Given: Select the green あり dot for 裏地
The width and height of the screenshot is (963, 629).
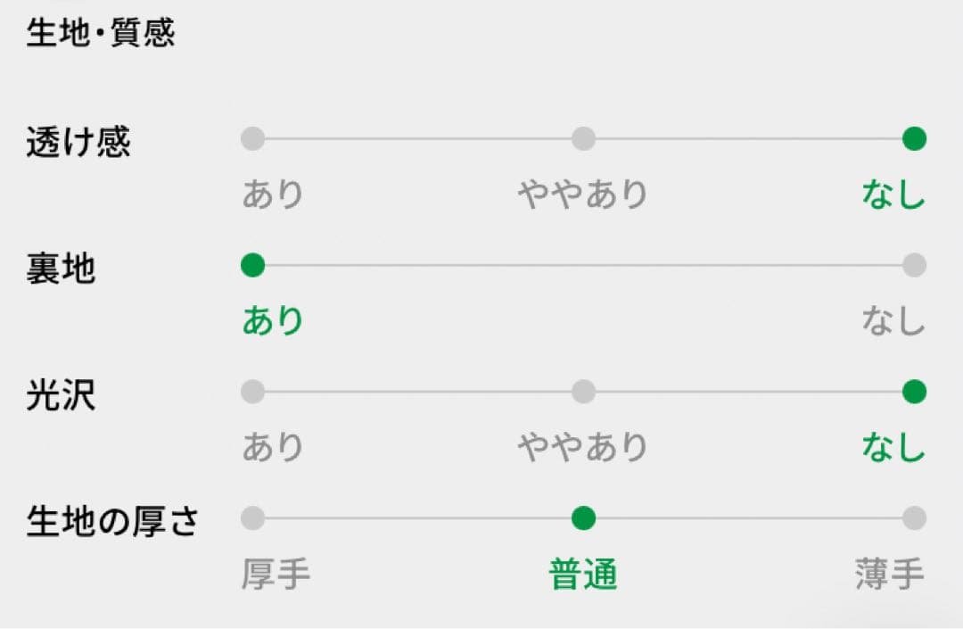Looking at the screenshot, I should pyautogui.click(x=253, y=265).
